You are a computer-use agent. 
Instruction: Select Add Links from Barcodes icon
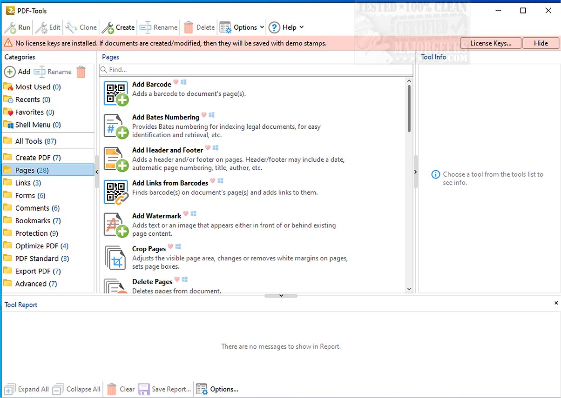pos(116,192)
